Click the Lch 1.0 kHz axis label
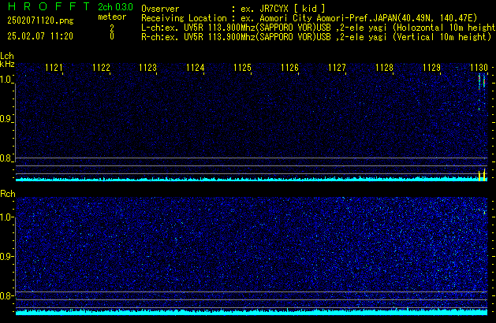This screenshot has width=496, height=323. [x=6, y=80]
